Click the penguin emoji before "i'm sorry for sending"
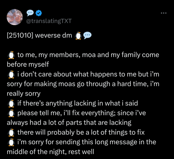 pyautogui.click(x=11, y=142)
